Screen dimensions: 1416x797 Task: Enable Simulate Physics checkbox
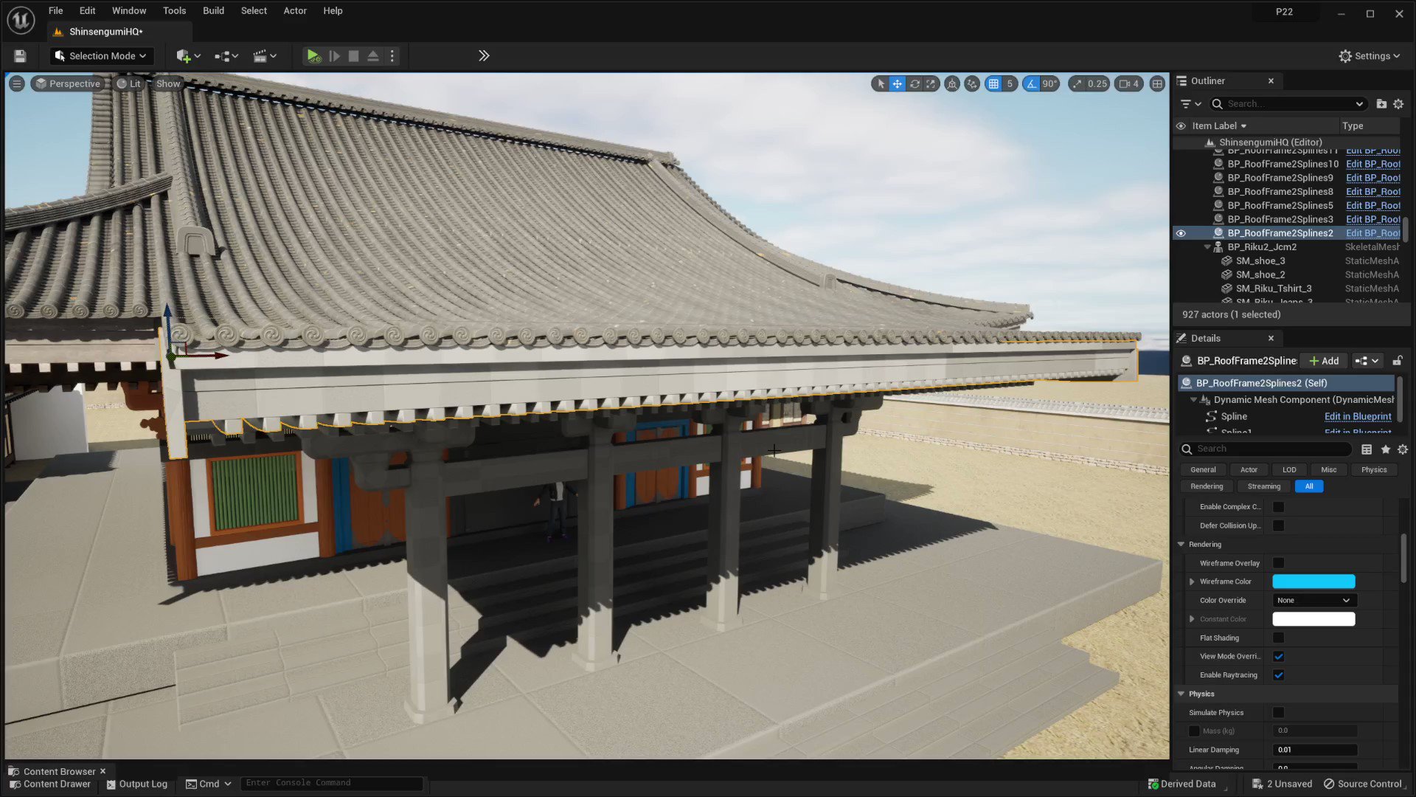[x=1279, y=712]
